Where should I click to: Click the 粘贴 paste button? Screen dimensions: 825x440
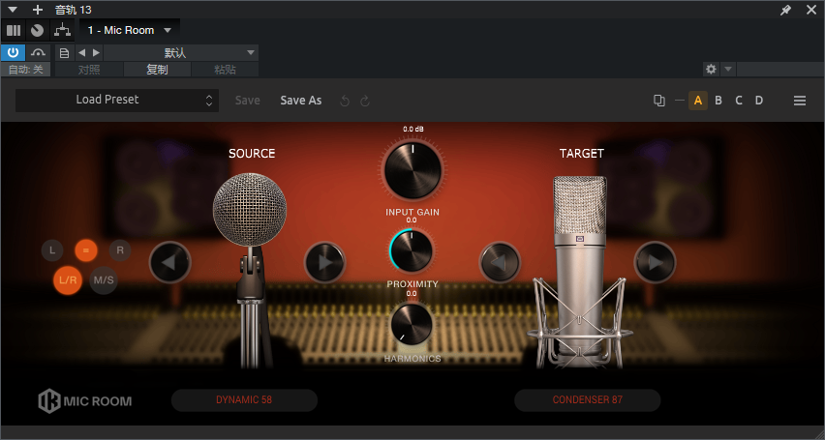pos(226,70)
